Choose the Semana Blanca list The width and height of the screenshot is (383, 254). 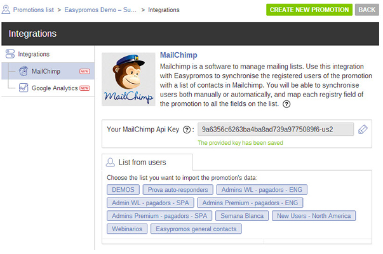click(242, 216)
